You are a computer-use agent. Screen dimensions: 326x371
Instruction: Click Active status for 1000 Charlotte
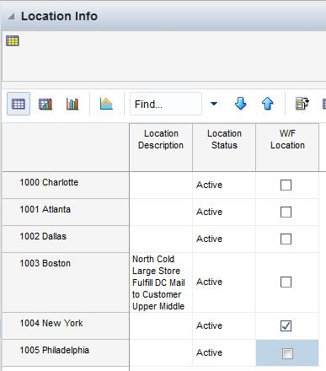pyautogui.click(x=224, y=185)
